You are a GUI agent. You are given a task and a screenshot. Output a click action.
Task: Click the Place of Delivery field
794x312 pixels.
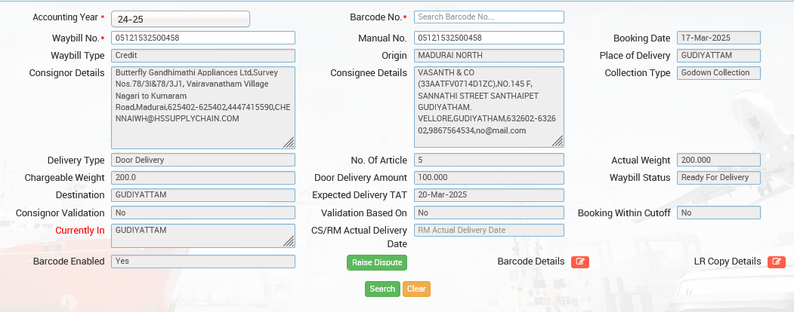point(718,56)
